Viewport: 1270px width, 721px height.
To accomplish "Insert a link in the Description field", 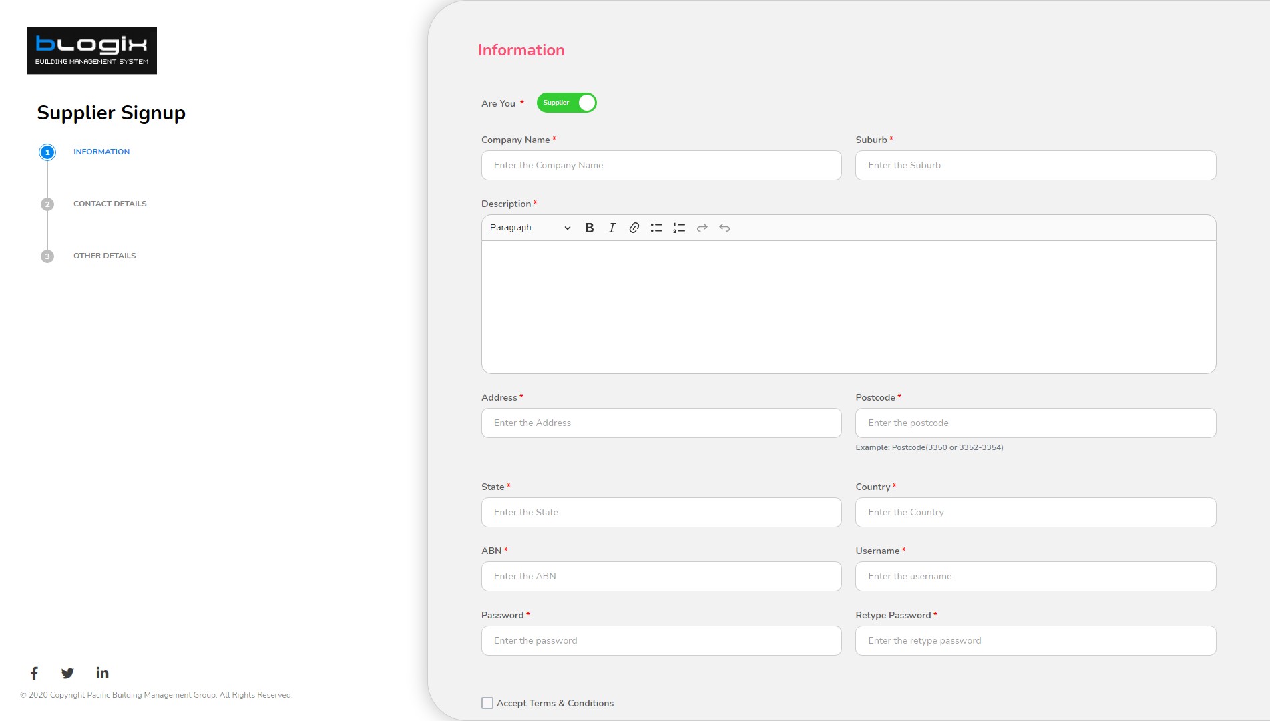I will (x=634, y=228).
